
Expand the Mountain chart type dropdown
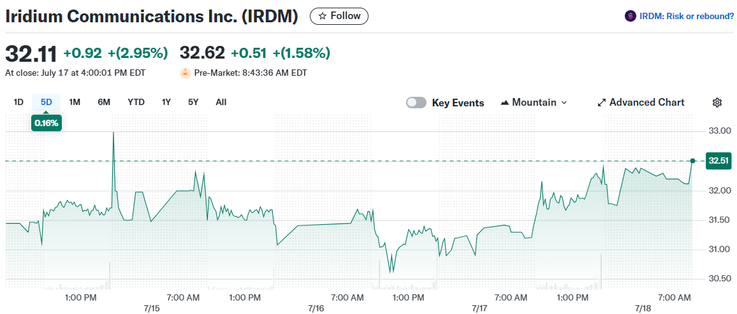click(534, 103)
